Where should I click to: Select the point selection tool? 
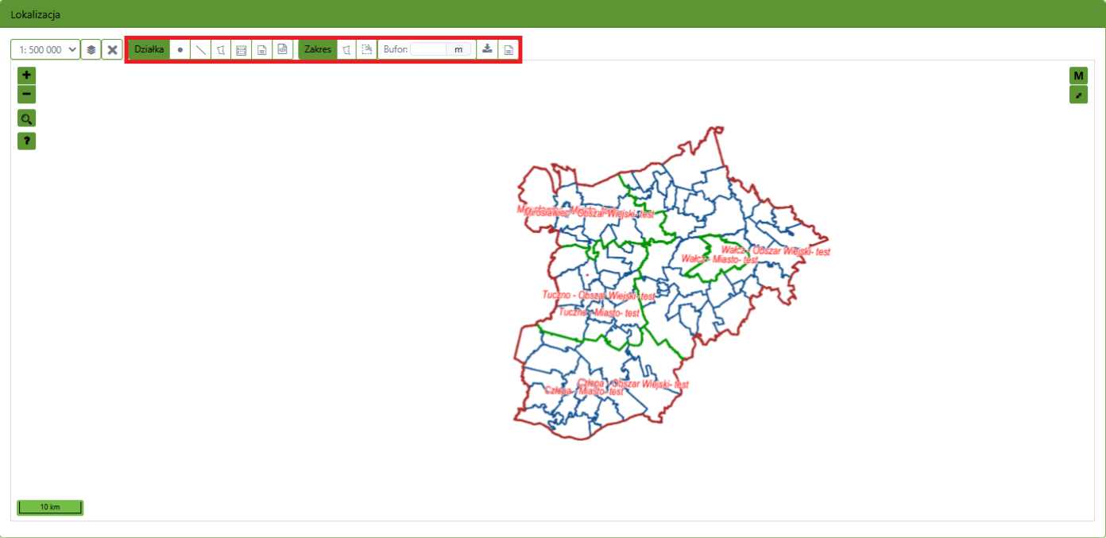pyautogui.click(x=180, y=49)
